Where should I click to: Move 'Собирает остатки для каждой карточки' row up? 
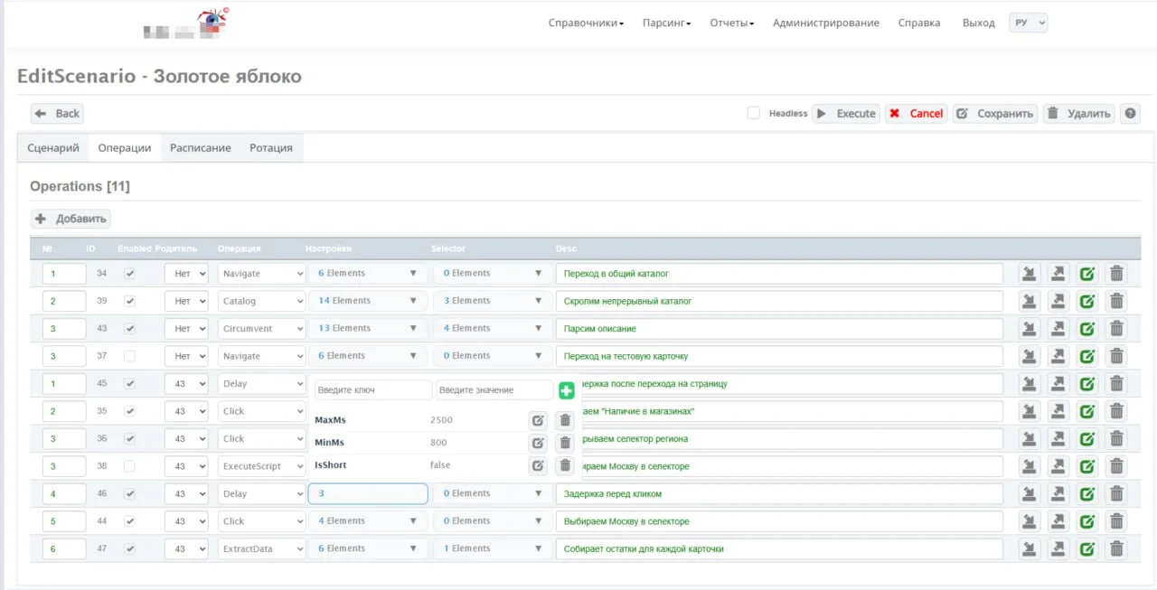[1058, 549]
